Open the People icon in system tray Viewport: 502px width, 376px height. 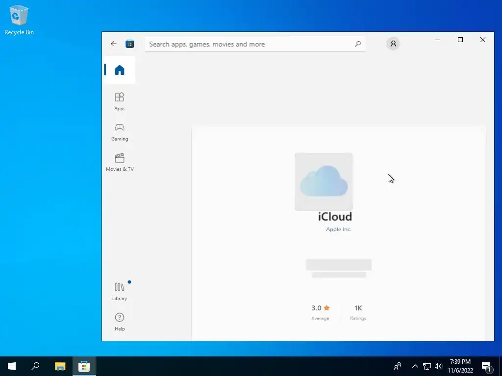coord(398,366)
